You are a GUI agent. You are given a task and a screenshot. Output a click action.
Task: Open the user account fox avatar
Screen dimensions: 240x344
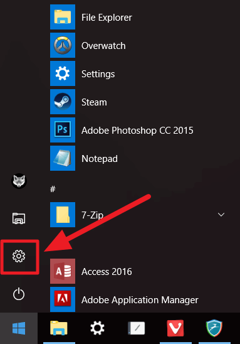[19, 181]
